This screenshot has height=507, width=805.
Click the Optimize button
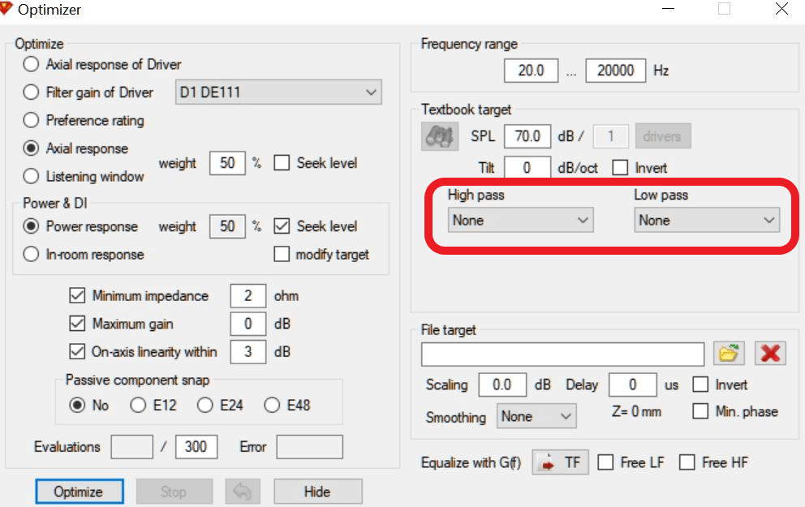coord(80,492)
